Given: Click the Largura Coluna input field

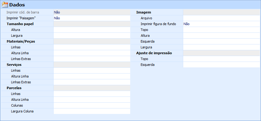Looking at the screenshot, I should coord(92,111).
